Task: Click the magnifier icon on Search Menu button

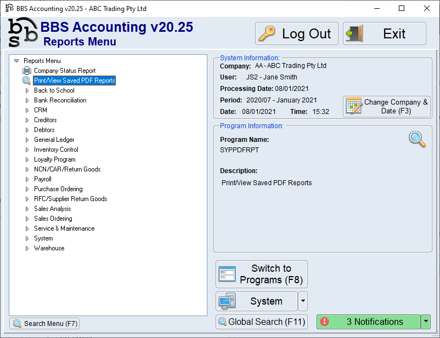Action: coord(18,323)
